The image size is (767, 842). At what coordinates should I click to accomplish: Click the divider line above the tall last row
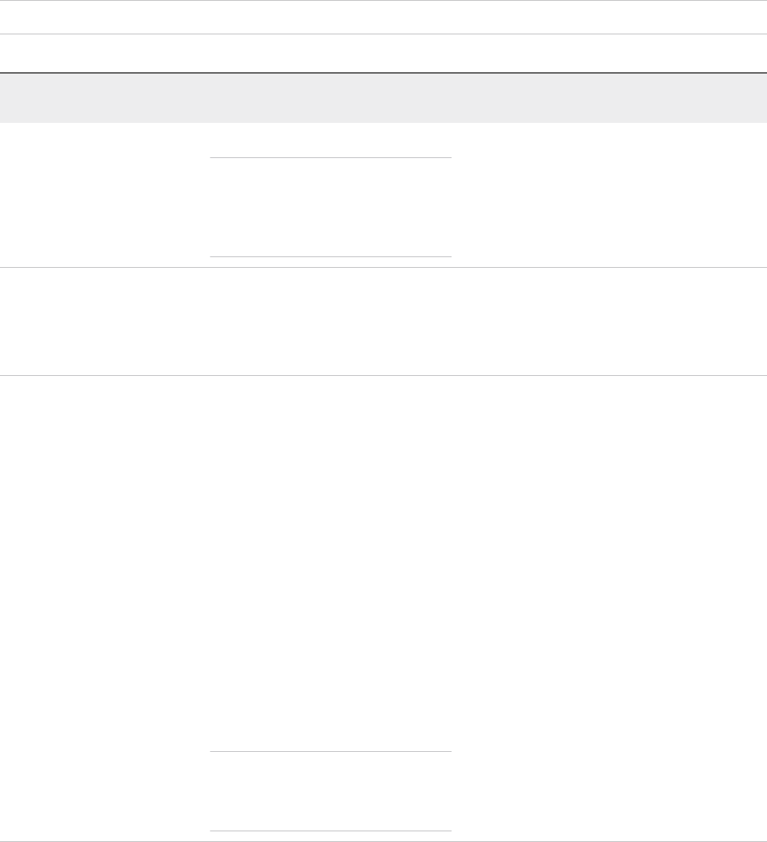click(x=383, y=375)
